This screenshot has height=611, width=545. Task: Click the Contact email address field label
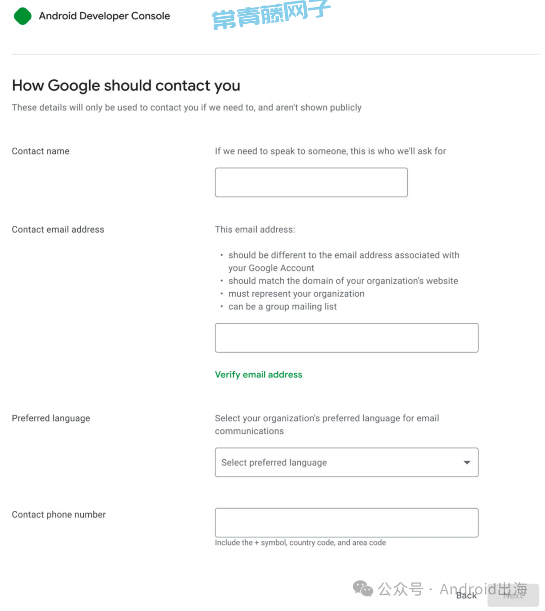(58, 229)
